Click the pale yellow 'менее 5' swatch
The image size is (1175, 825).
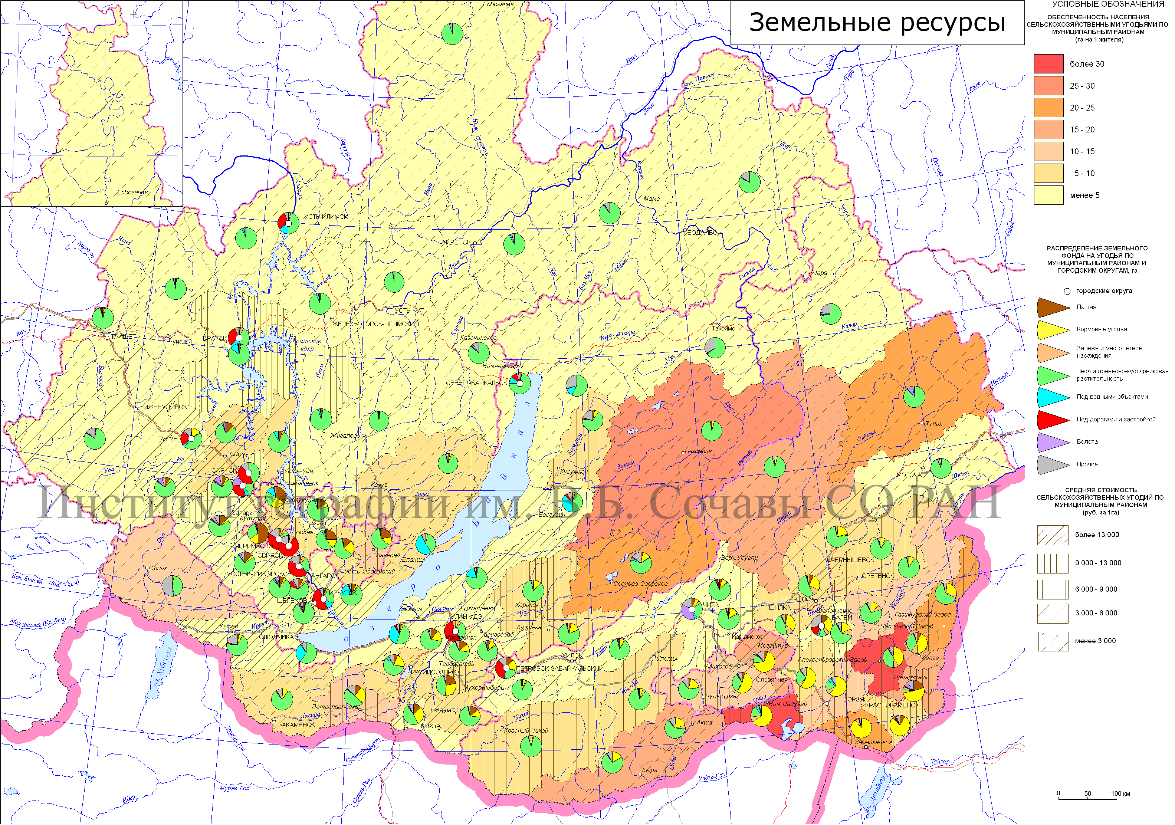pos(1048,195)
